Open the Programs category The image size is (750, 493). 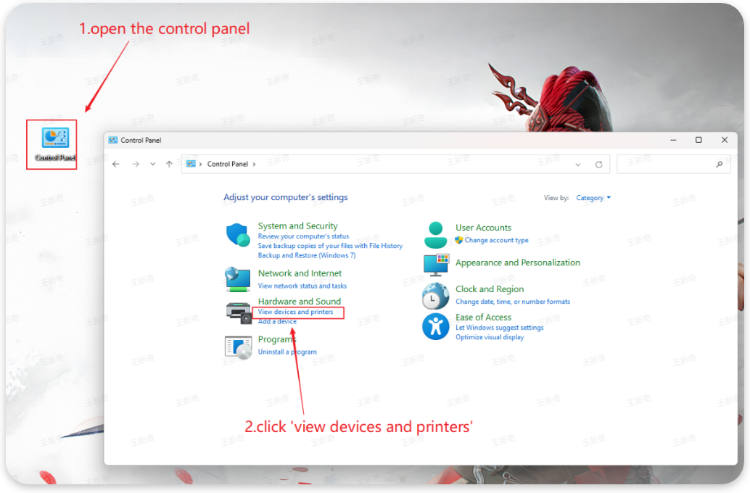pyautogui.click(x=276, y=339)
